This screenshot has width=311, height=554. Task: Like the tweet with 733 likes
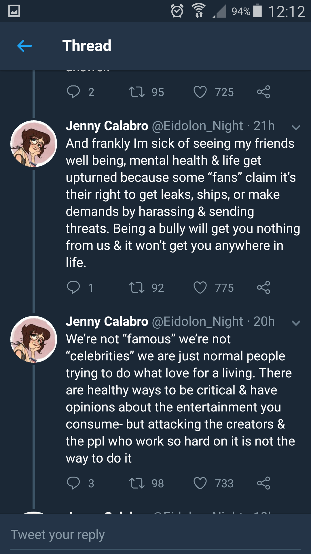200,483
